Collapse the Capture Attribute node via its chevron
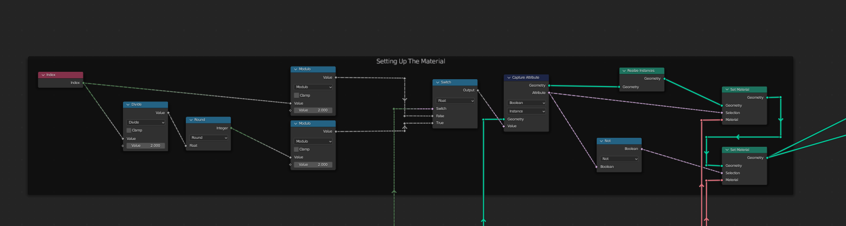The image size is (846, 226). pyautogui.click(x=509, y=78)
